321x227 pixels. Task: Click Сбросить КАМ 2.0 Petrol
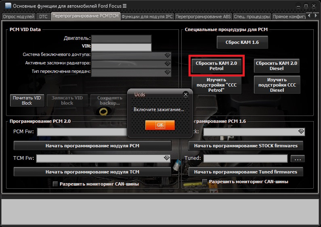point(216,66)
